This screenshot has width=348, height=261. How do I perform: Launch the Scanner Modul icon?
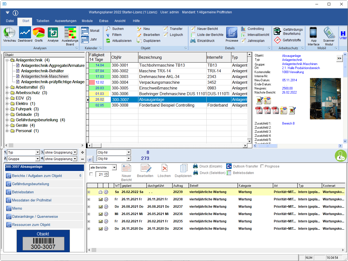pos(329,33)
